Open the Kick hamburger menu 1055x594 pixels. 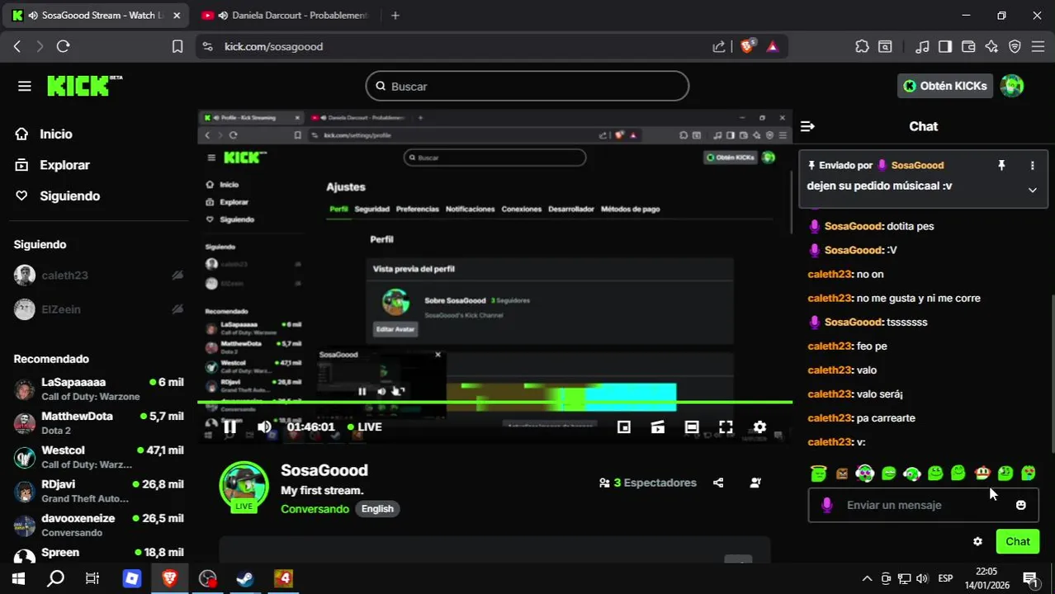coord(24,86)
